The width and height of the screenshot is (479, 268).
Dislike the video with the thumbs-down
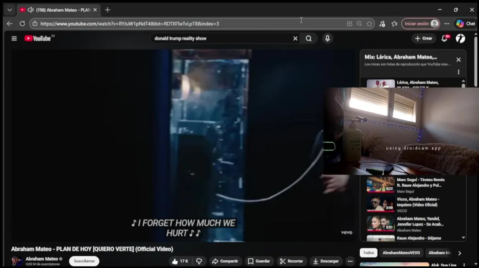pos(199,261)
